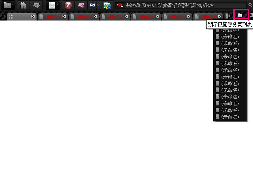This screenshot has height=191, width=253.
Task: Select the last (未命名) entry in tab list
Action: click(x=230, y=117)
